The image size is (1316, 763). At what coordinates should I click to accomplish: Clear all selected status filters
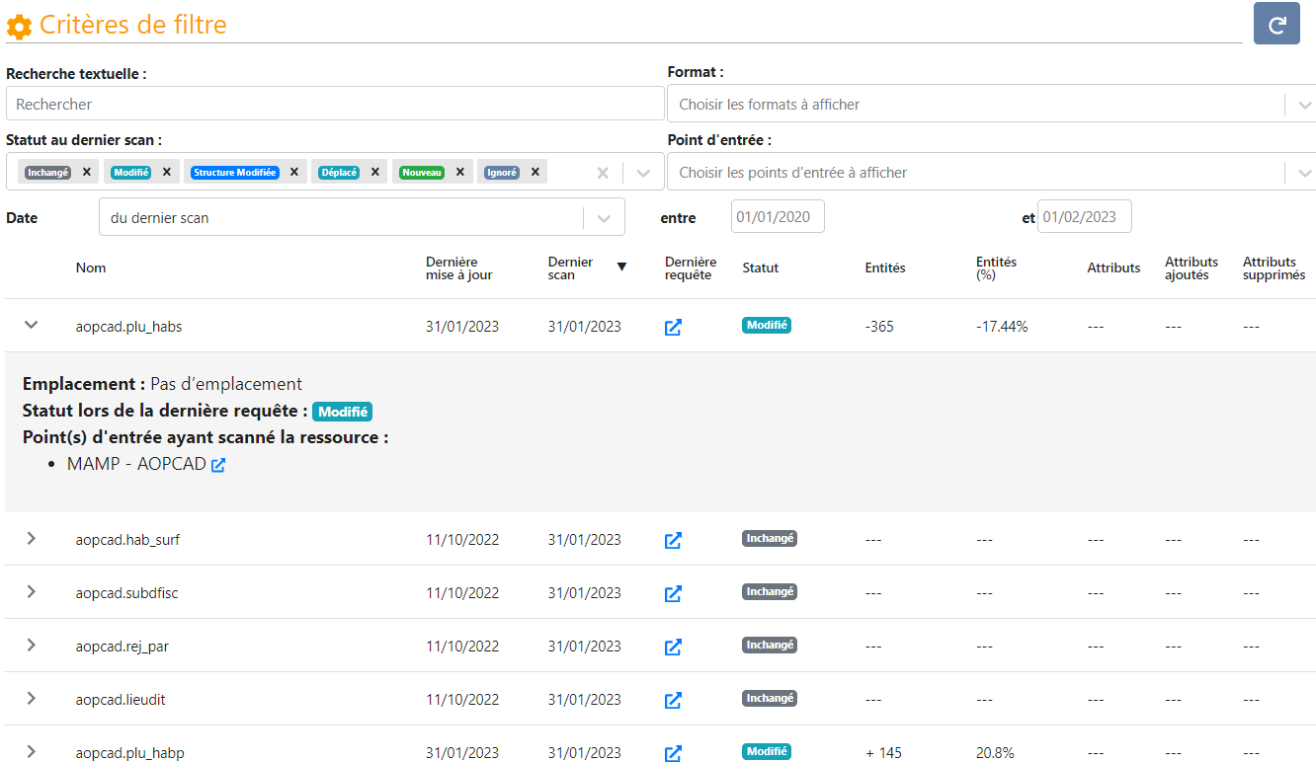click(603, 173)
